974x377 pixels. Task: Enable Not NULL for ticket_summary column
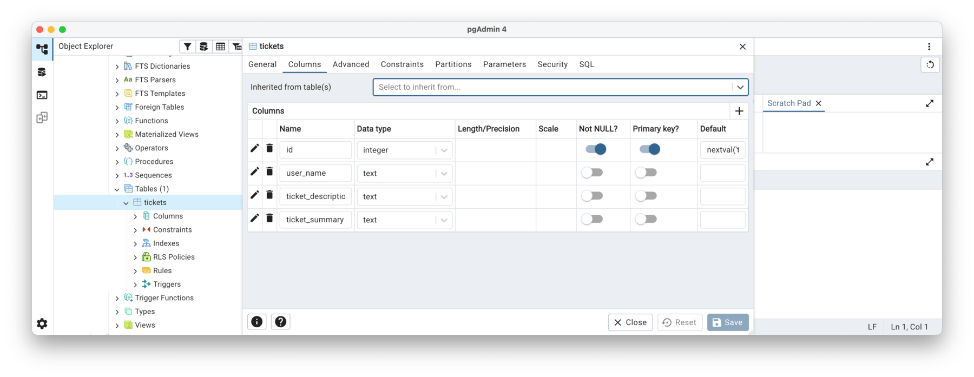click(x=592, y=219)
